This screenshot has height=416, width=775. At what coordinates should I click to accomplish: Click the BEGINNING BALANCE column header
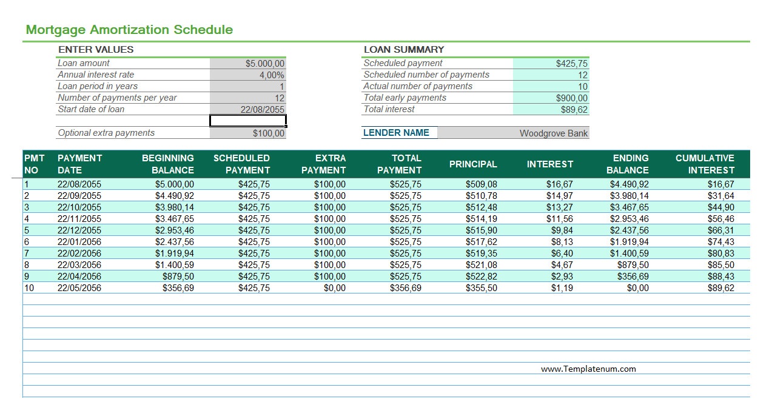click(167, 164)
